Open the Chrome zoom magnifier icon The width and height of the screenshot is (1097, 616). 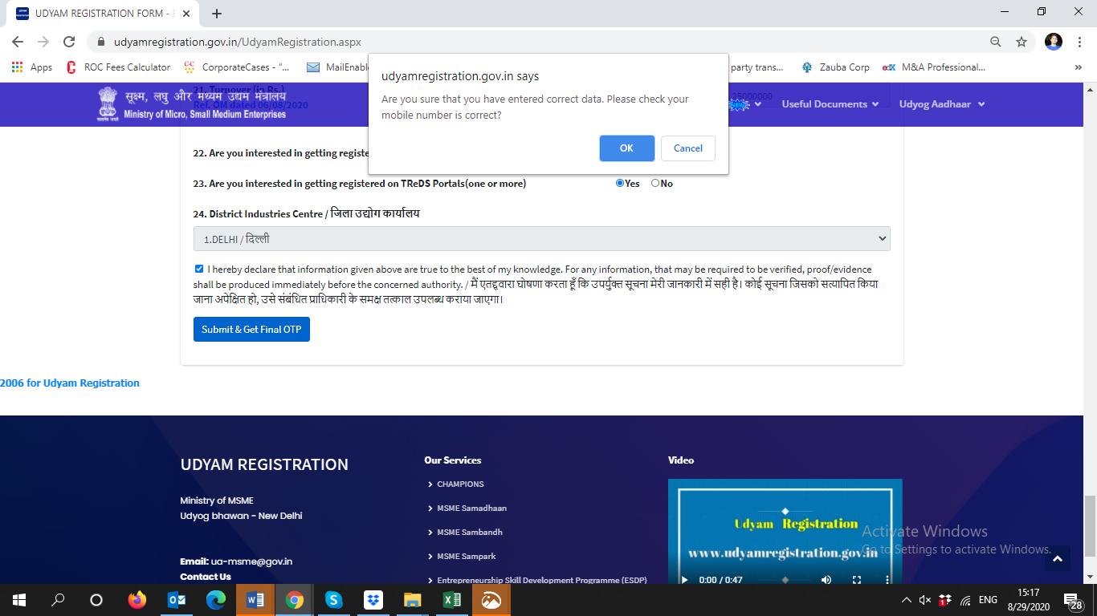click(x=995, y=42)
